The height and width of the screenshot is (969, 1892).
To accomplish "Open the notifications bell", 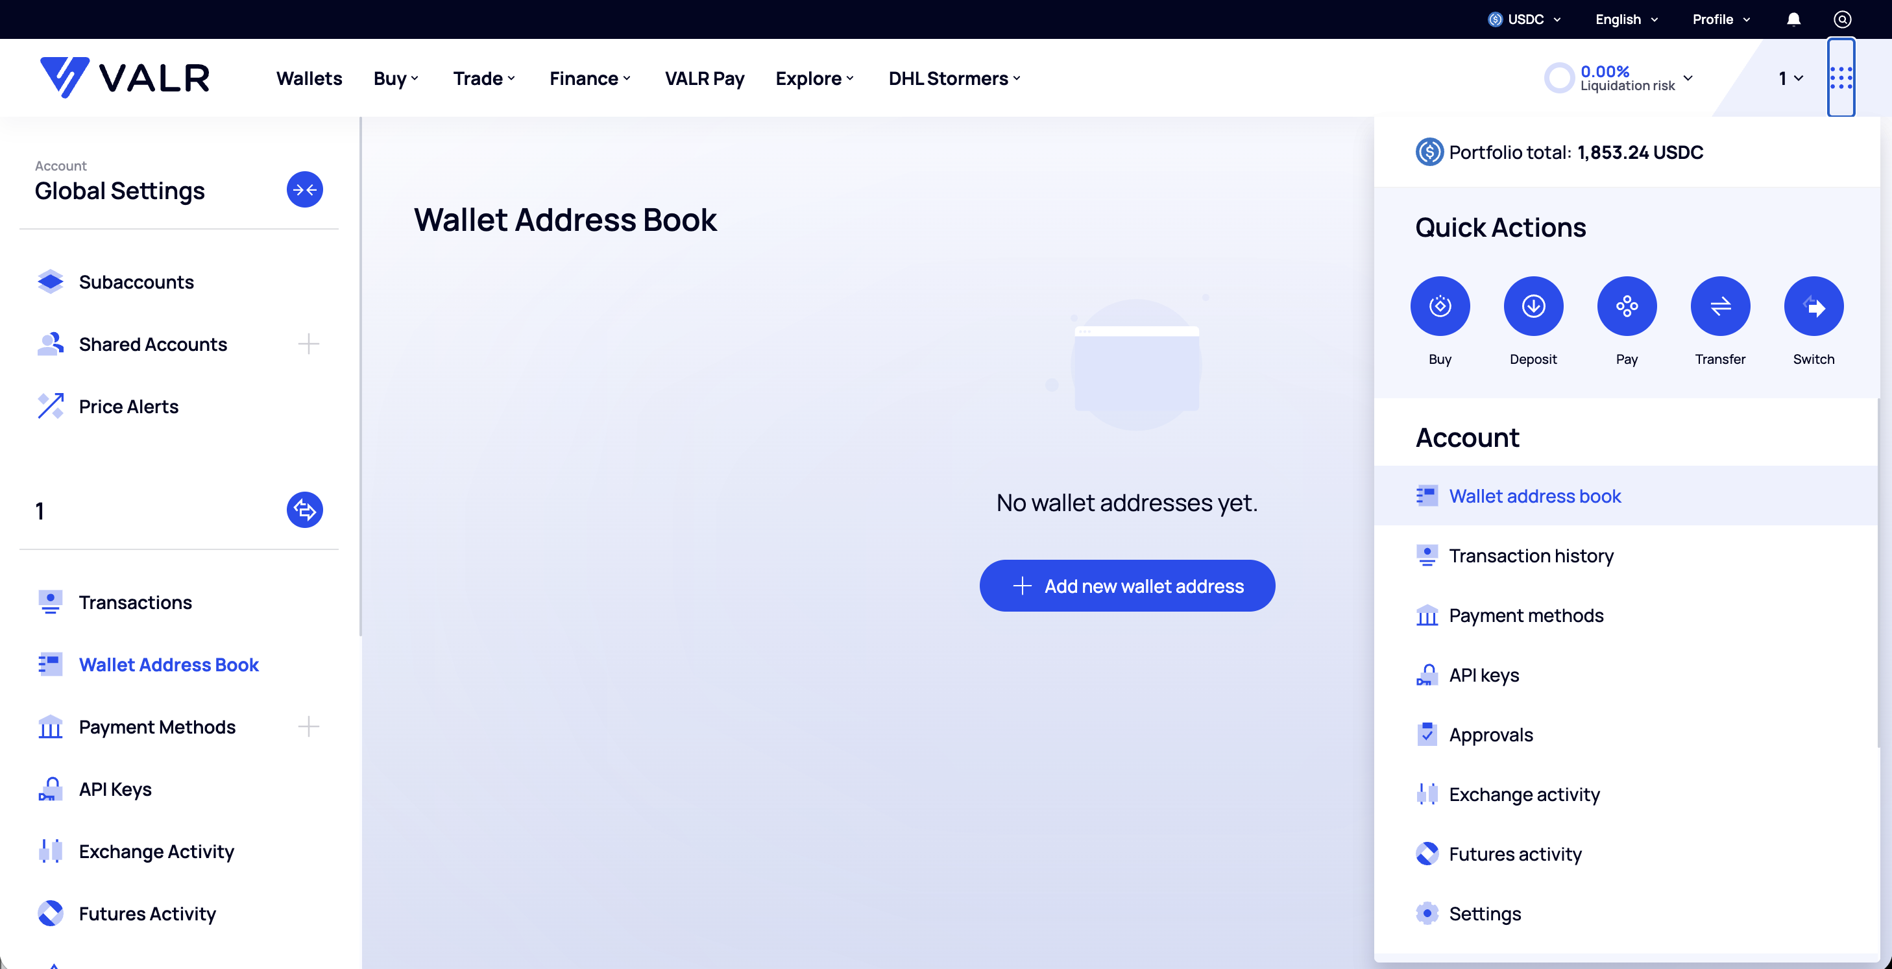I will click(1793, 19).
